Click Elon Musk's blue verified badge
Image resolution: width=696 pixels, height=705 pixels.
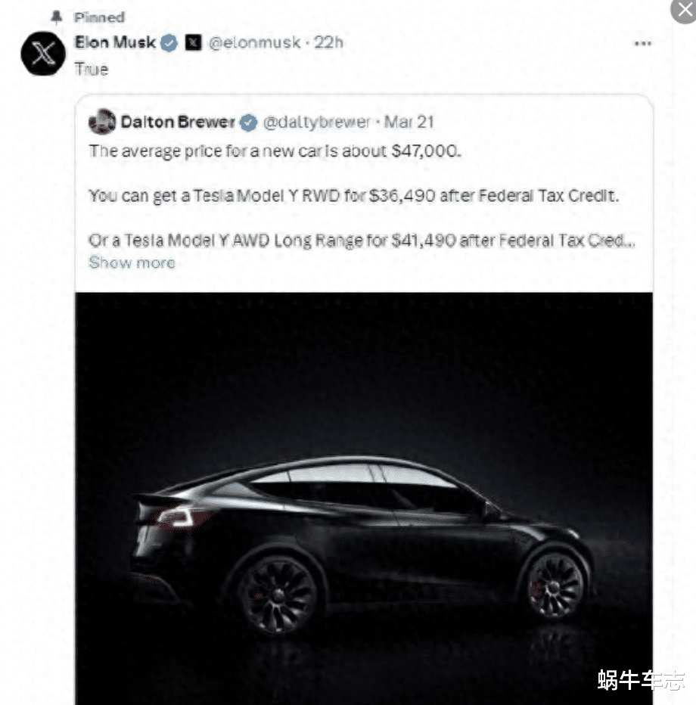(169, 43)
